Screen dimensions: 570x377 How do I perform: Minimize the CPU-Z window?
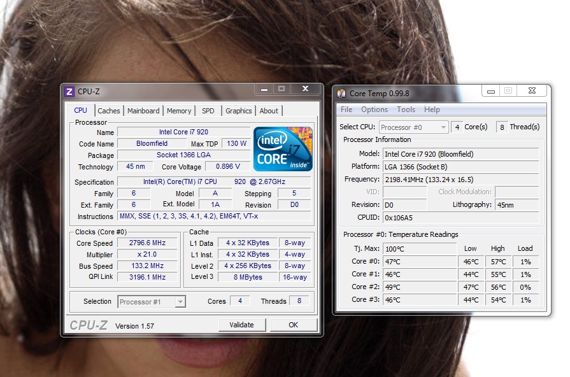click(x=264, y=89)
